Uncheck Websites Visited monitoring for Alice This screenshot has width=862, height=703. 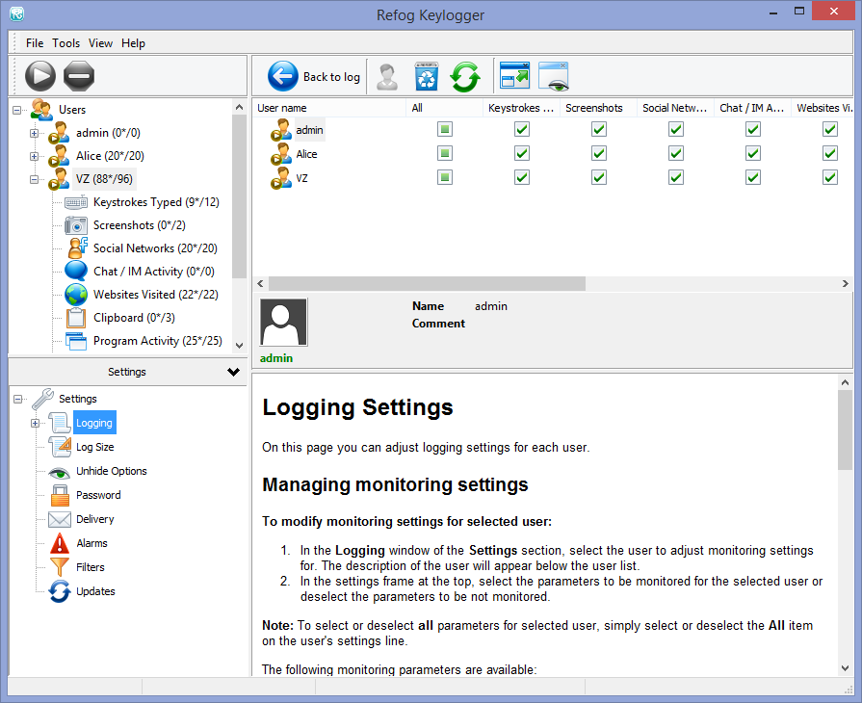[829, 153]
